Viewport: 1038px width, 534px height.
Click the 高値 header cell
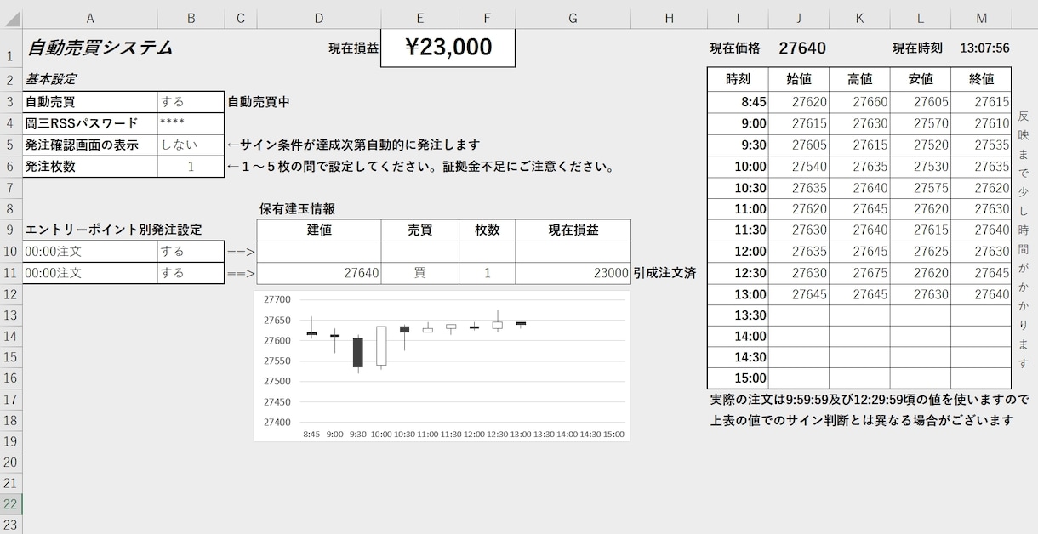click(859, 79)
